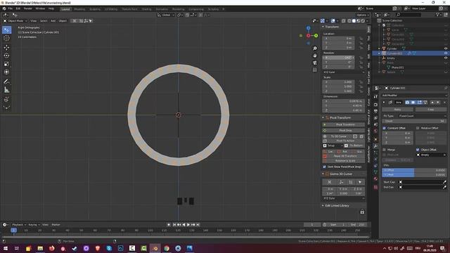Collapse the Pivot Transform panel
Viewport: 450px width, 253px height.
(x=323, y=117)
